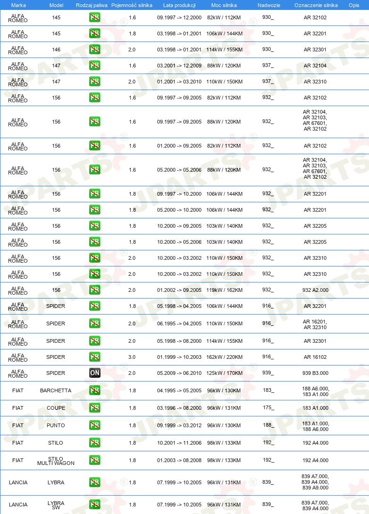This screenshot has height=514, width=369.
Task: Click the petrol icon in the 156 row dated 09.1997 -> 10.2000
Action: click(x=95, y=194)
